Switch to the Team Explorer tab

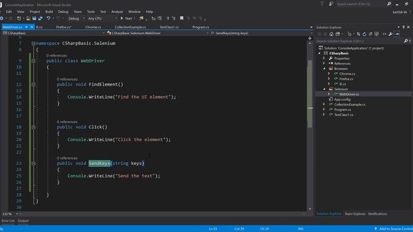coord(355,214)
